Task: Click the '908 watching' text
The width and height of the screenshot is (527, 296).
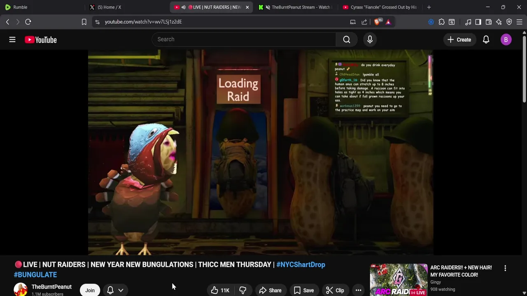Action: (443, 289)
